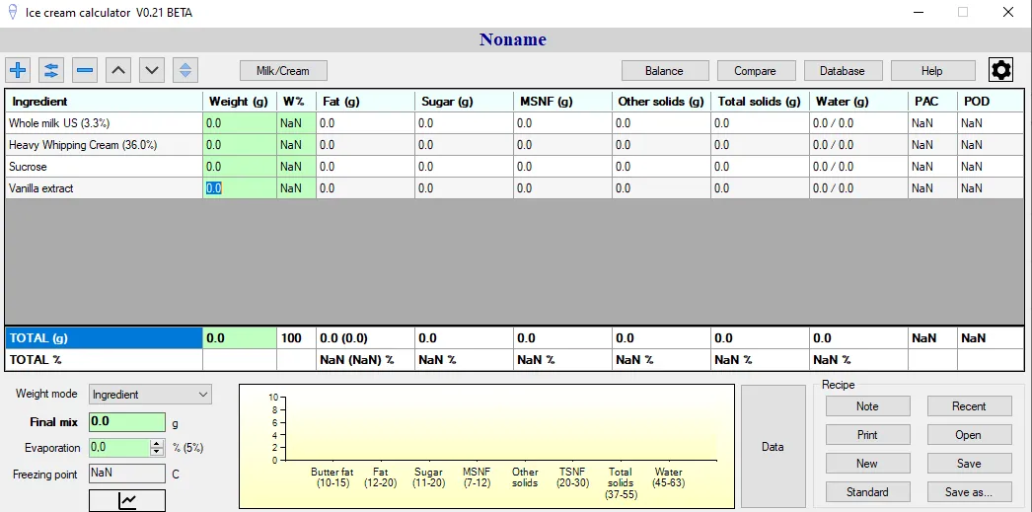
Task: Click the Evaporation percent field
Action: pyautogui.click(x=119, y=448)
